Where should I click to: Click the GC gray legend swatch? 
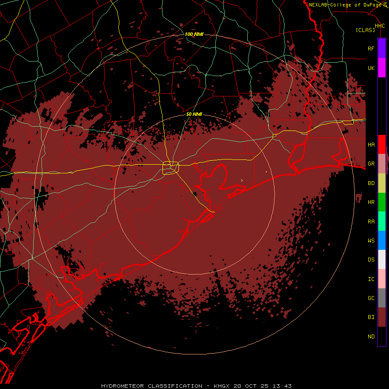(x=382, y=298)
